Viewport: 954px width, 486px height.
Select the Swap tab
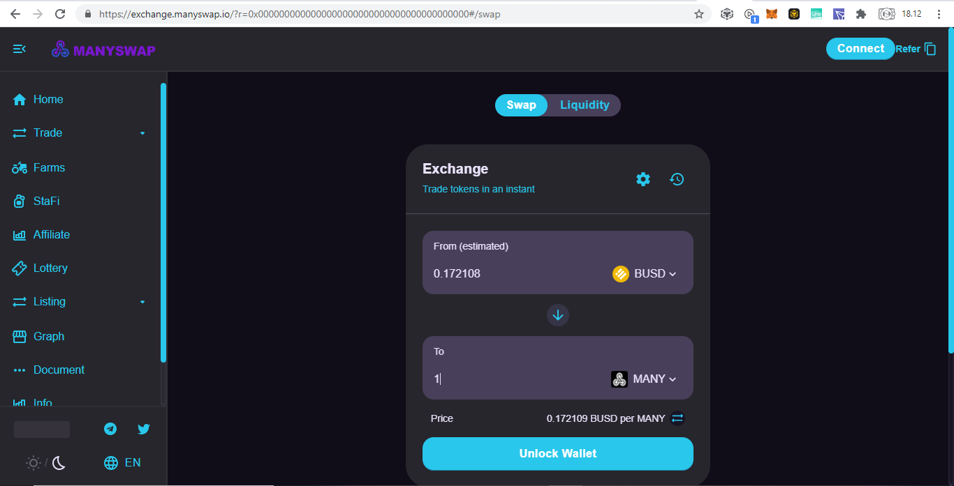click(x=521, y=105)
